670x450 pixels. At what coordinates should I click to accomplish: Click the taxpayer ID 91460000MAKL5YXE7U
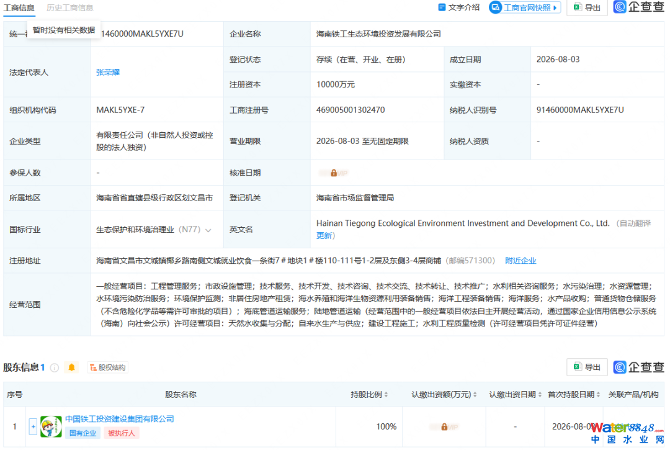pos(580,110)
